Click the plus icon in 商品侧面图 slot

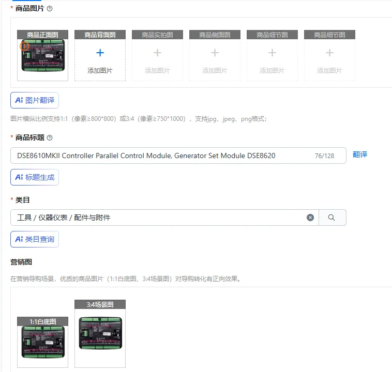tap(215, 53)
